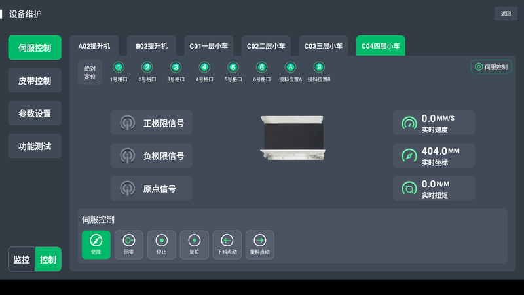Select 接料位置B circle icon
The image size is (524, 295).
pos(319,68)
